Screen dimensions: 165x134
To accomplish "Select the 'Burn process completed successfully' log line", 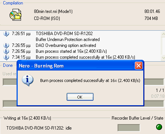I will (x=85, y=57).
